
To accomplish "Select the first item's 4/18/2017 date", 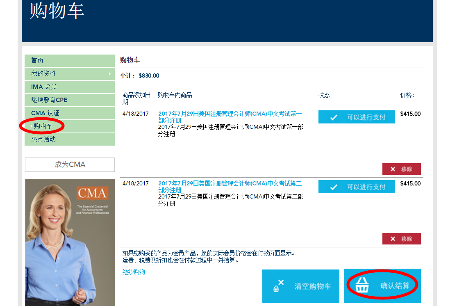I will point(136,114).
